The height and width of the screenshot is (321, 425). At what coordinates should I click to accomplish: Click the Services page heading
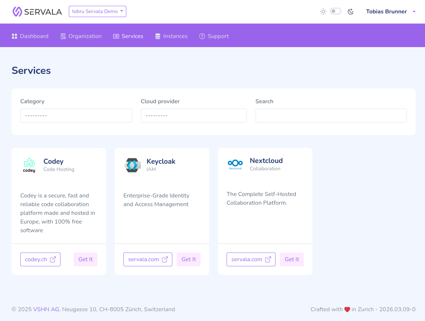[31, 71]
